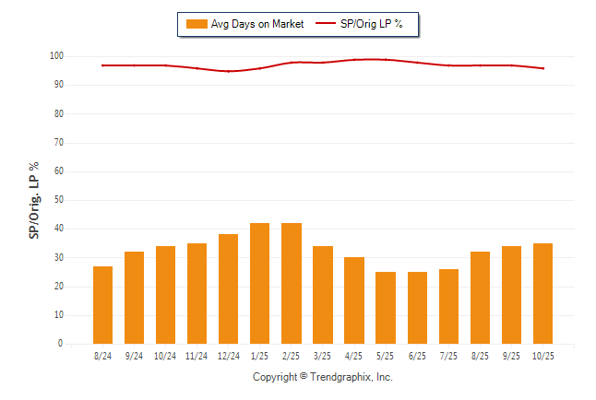This screenshot has width=596, height=400.
Task: Select the 6/25 orange bar
Action: [x=417, y=307]
